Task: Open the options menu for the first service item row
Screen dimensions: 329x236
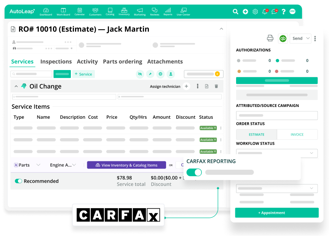Action: click(x=221, y=128)
